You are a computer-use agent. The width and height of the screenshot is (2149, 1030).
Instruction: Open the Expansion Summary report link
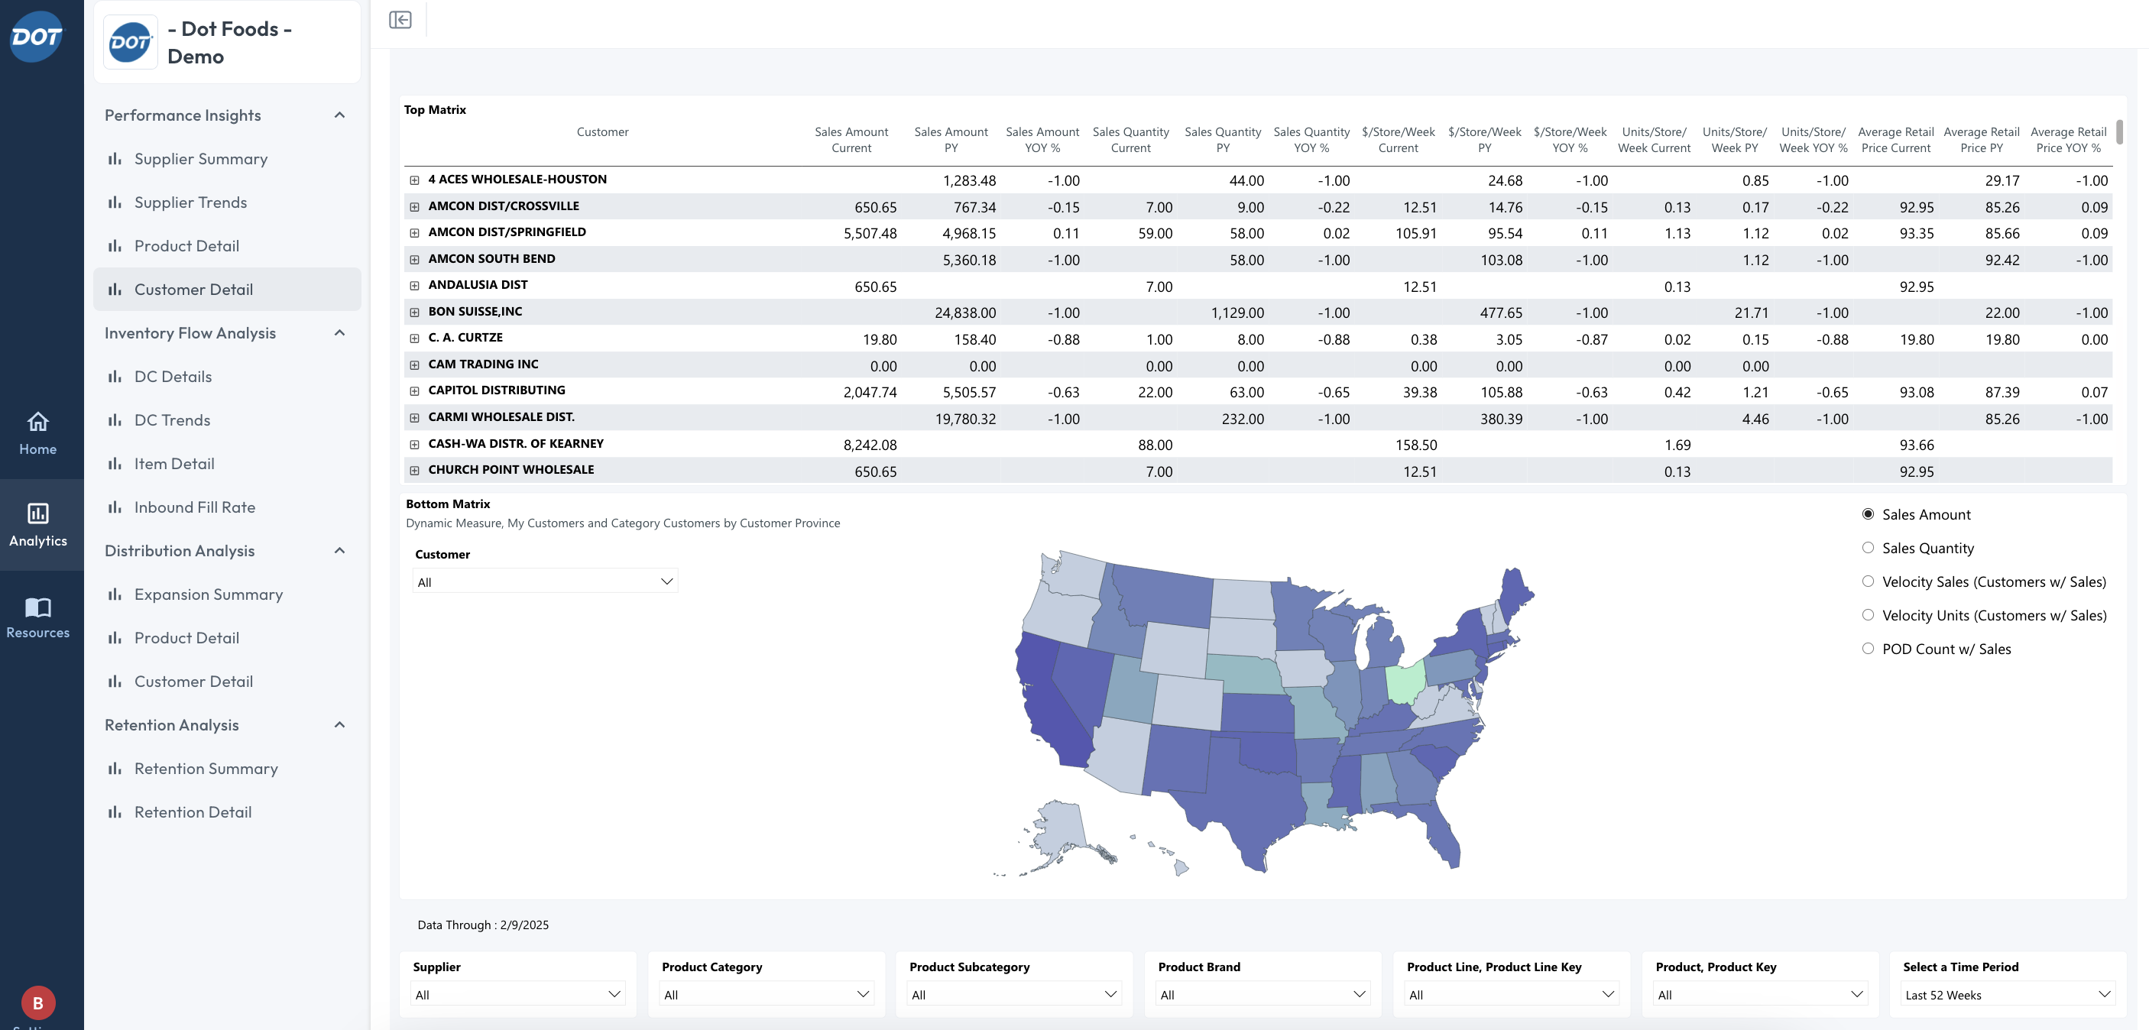pos(208,594)
